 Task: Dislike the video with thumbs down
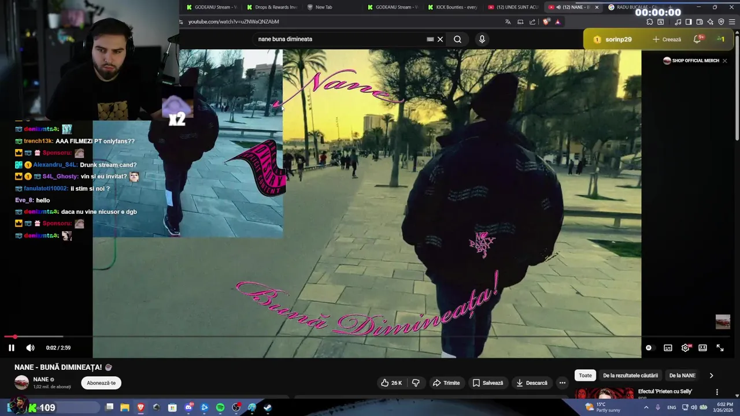coord(416,382)
